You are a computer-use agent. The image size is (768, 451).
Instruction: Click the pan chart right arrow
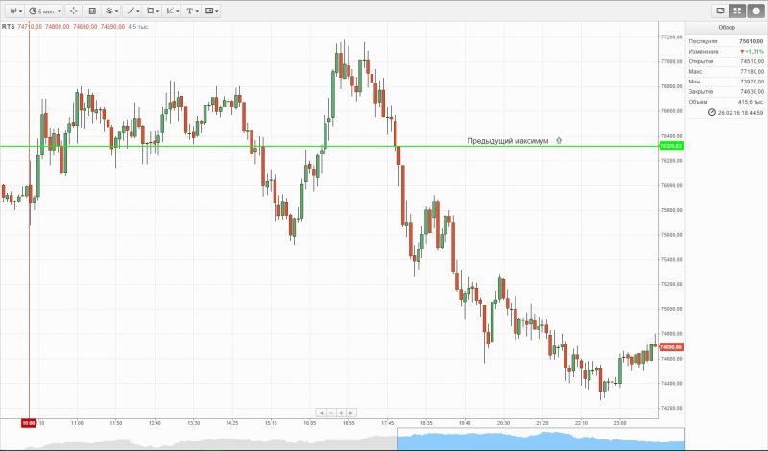tap(351, 413)
